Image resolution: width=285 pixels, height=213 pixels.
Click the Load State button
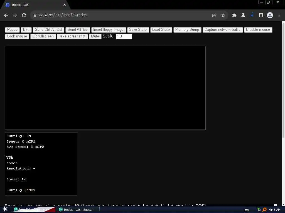(161, 30)
